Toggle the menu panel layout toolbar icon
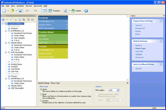 (x=44, y=11)
